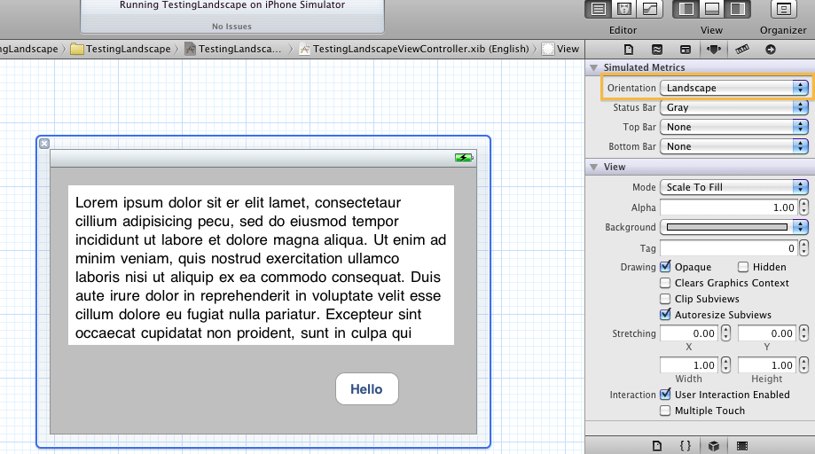815x454 pixels.
Task: Enable Multiple Touch checkbox
Action: [665, 411]
